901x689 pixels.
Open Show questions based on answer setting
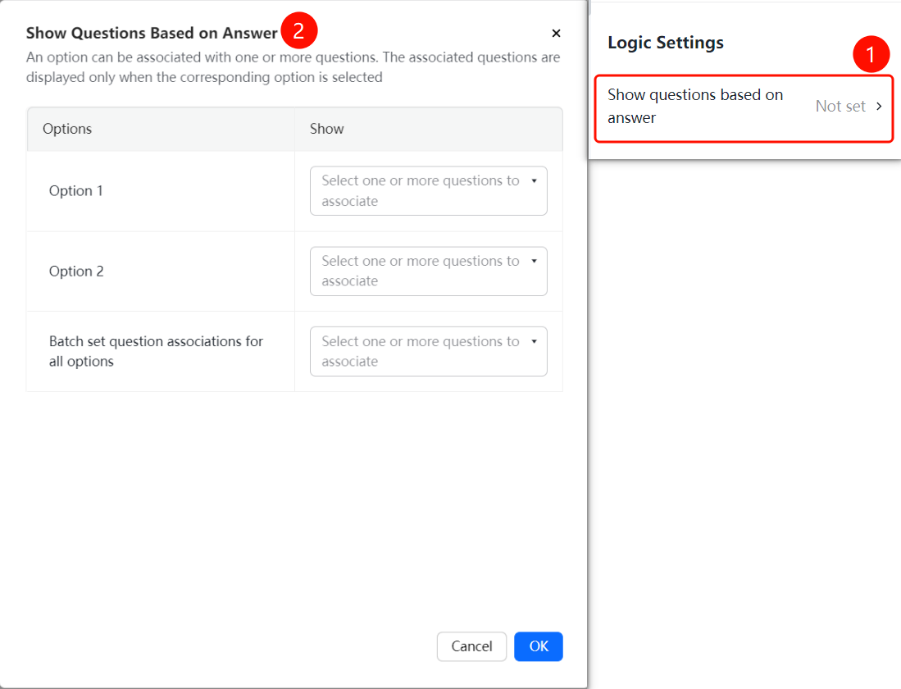744,108
